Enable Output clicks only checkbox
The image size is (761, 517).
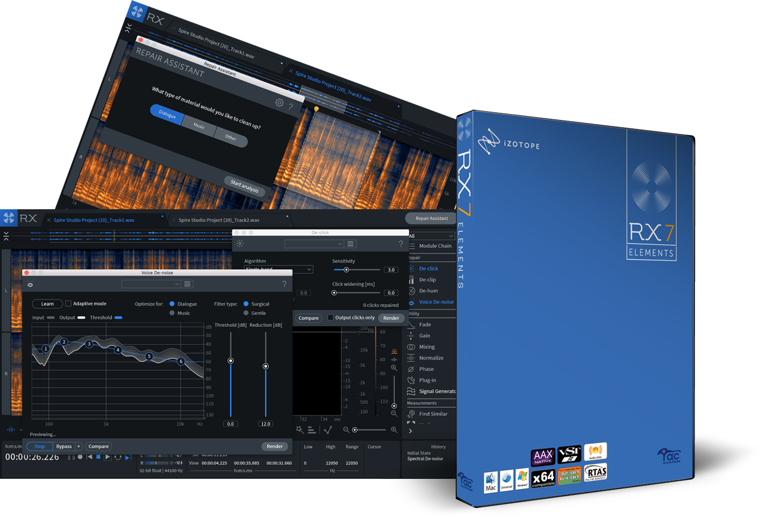[x=331, y=318]
